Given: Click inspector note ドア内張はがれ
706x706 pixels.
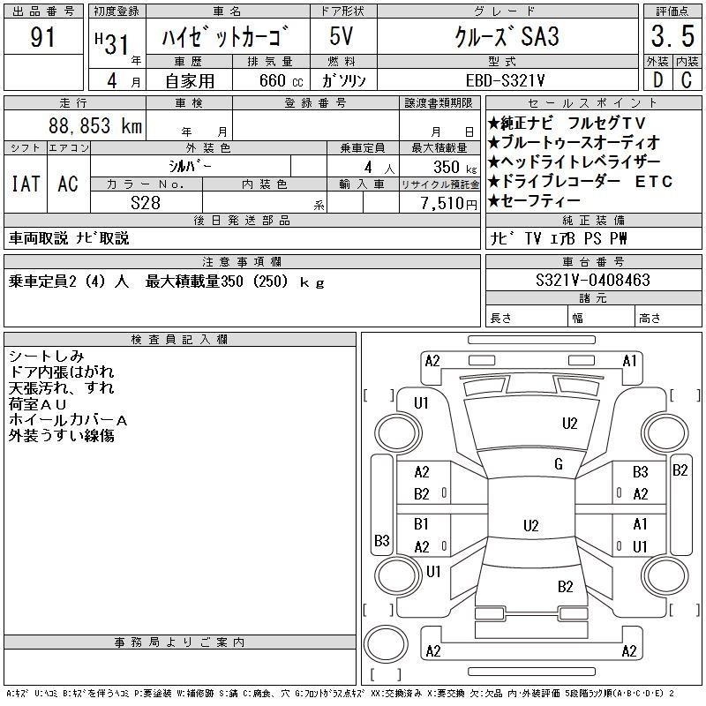Looking at the screenshot, I should point(62,372).
